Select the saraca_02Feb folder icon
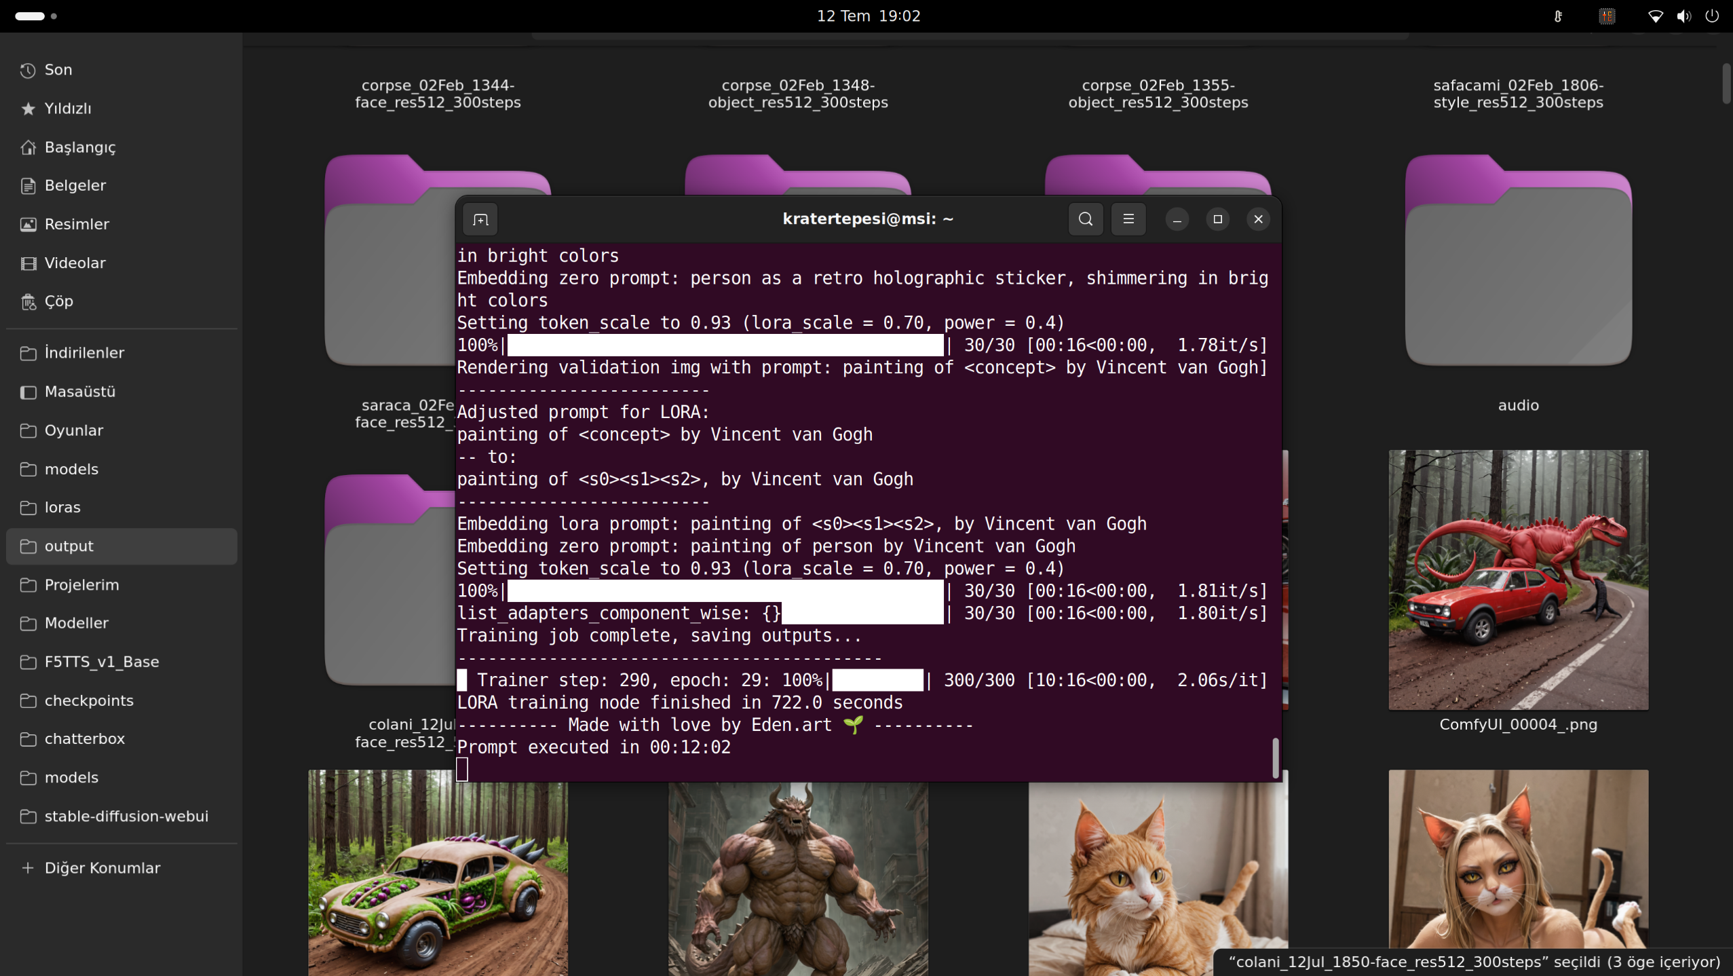The width and height of the screenshot is (1733, 976). point(389,260)
